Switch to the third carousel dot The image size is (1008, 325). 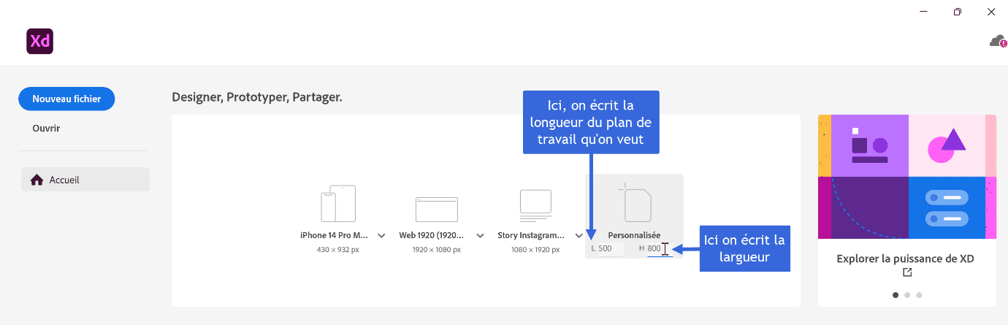[x=919, y=295]
